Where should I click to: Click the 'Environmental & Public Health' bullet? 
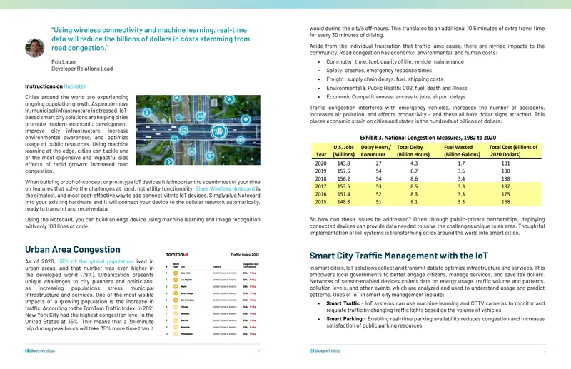point(397,89)
